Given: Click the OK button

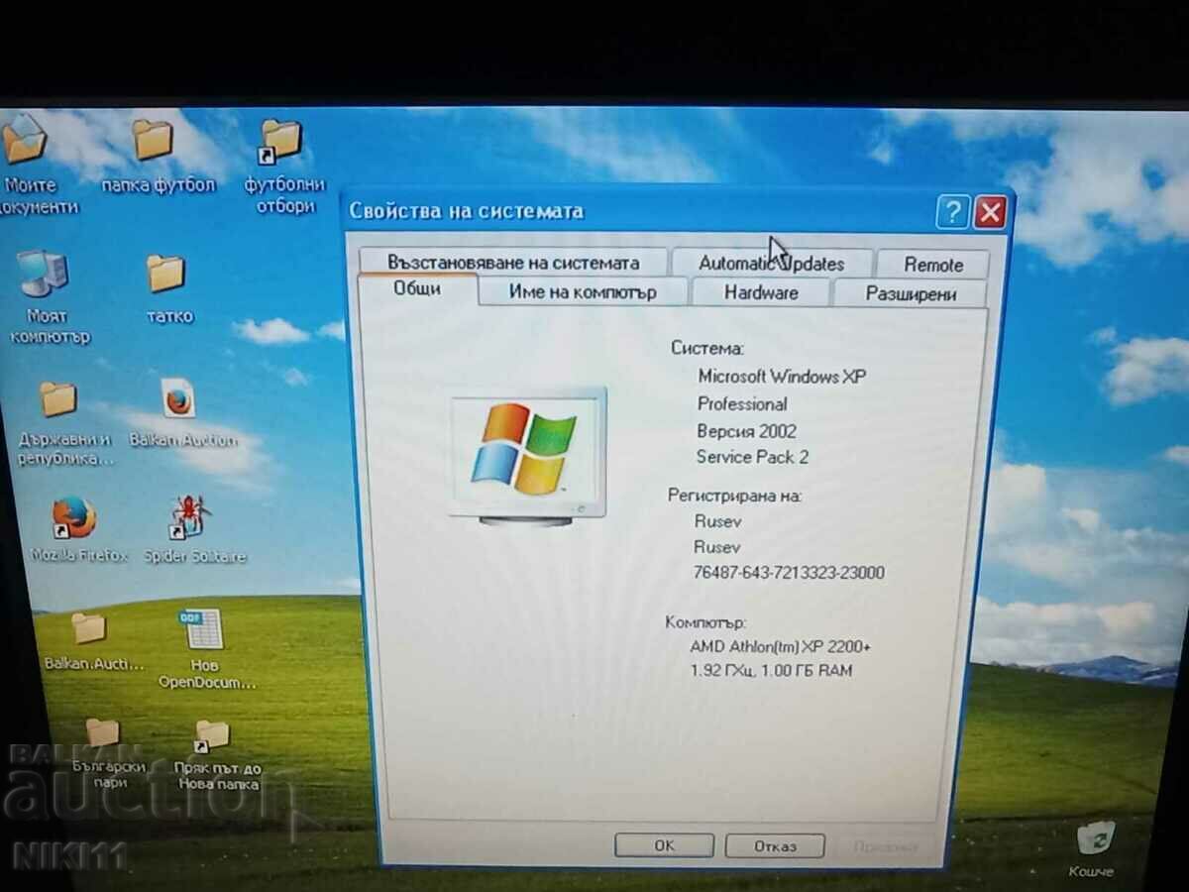Looking at the screenshot, I should [664, 845].
